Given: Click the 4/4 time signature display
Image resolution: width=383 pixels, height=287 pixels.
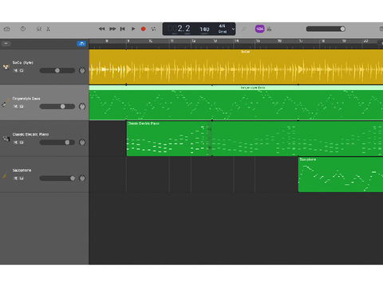Looking at the screenshot, I should point(222,26).
